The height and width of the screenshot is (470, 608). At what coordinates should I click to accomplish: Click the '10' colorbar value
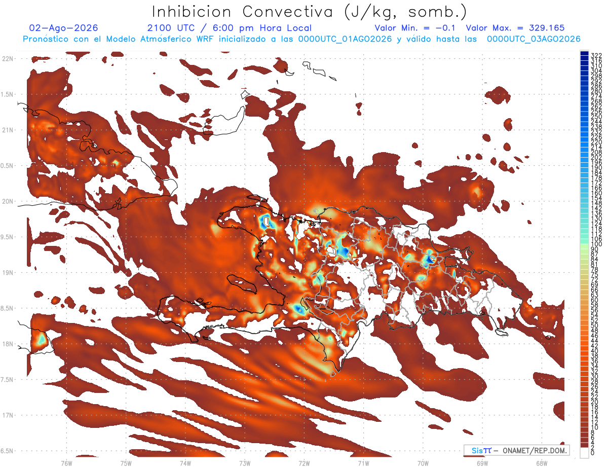595,427
